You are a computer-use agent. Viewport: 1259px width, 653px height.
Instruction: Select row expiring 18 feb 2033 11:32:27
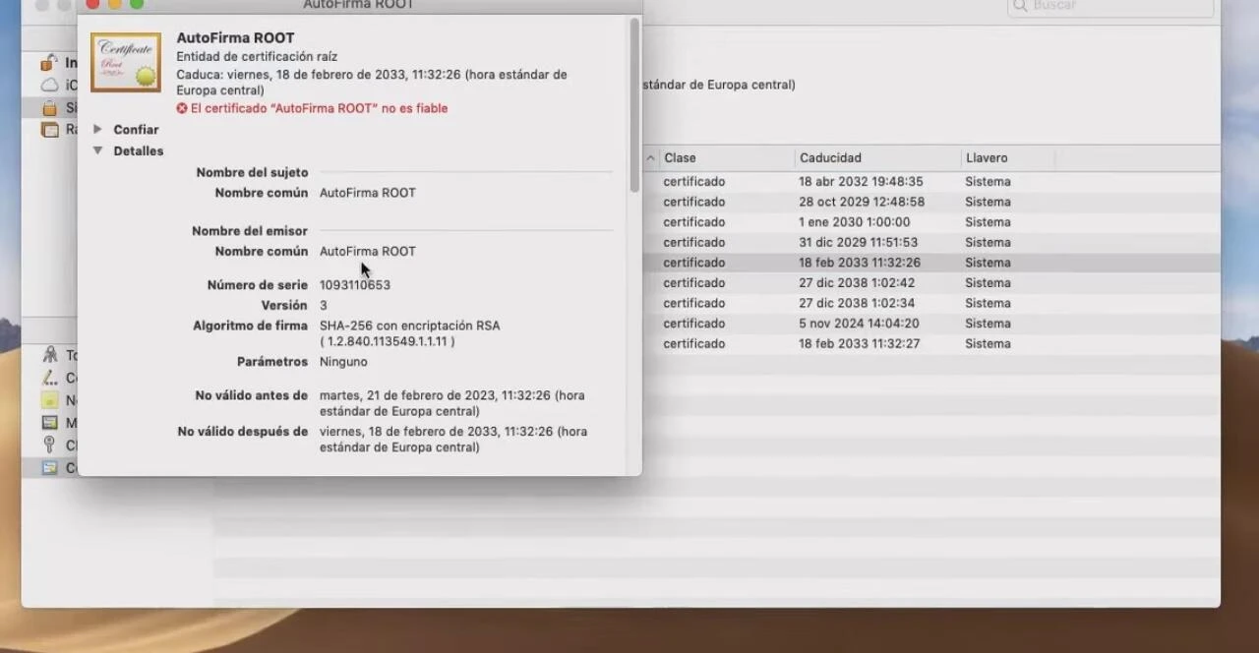(930, 343)
